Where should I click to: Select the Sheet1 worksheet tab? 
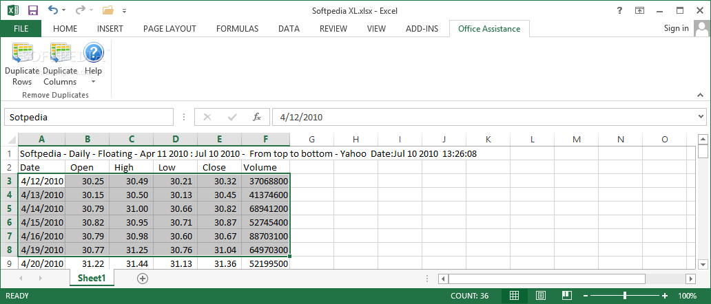pos(92,279)
